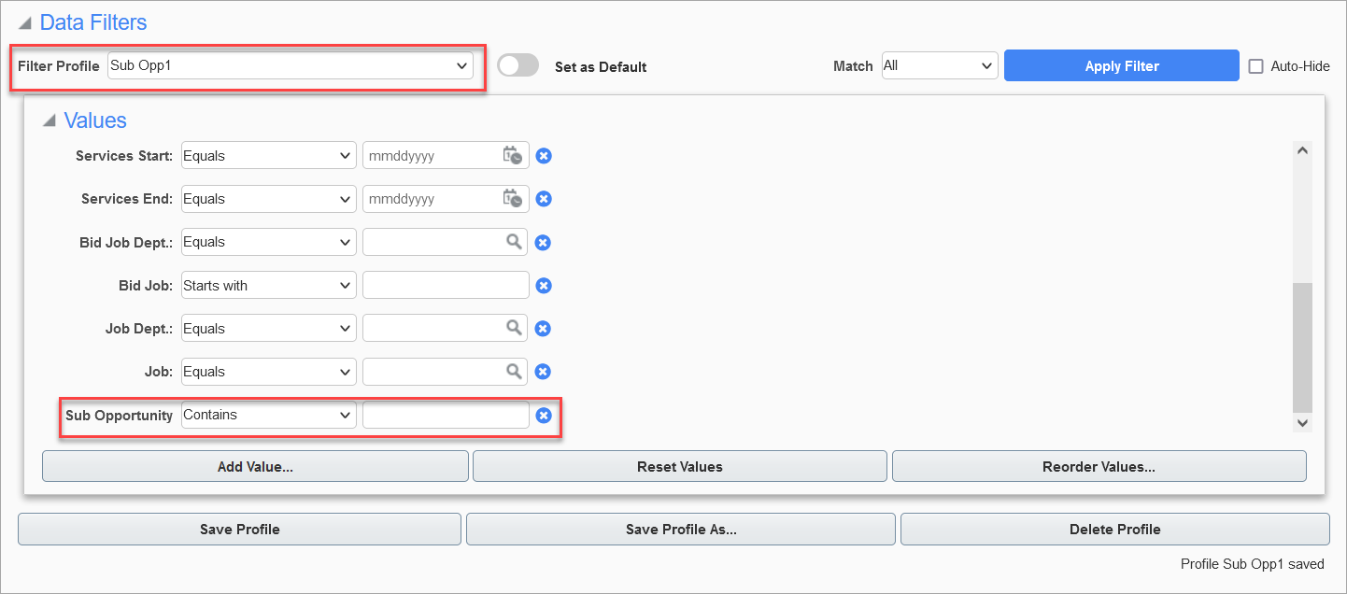The width and height of the screenshot is (1347, 594).
Task: Remove the Bid Job Dept. filter value
Action: click(x=543, y=243)
